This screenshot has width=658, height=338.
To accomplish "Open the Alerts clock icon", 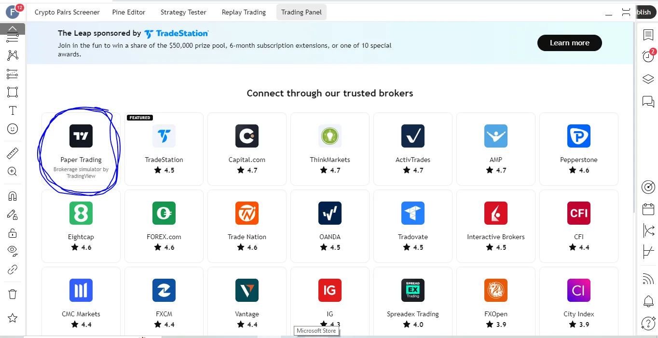I will 648,56.
